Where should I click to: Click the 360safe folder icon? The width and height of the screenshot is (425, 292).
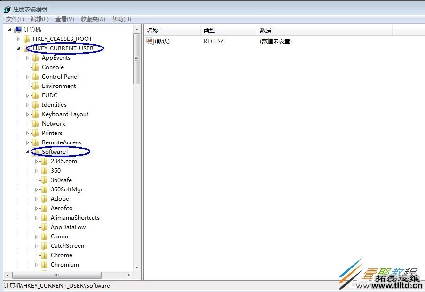coord(45,180)
